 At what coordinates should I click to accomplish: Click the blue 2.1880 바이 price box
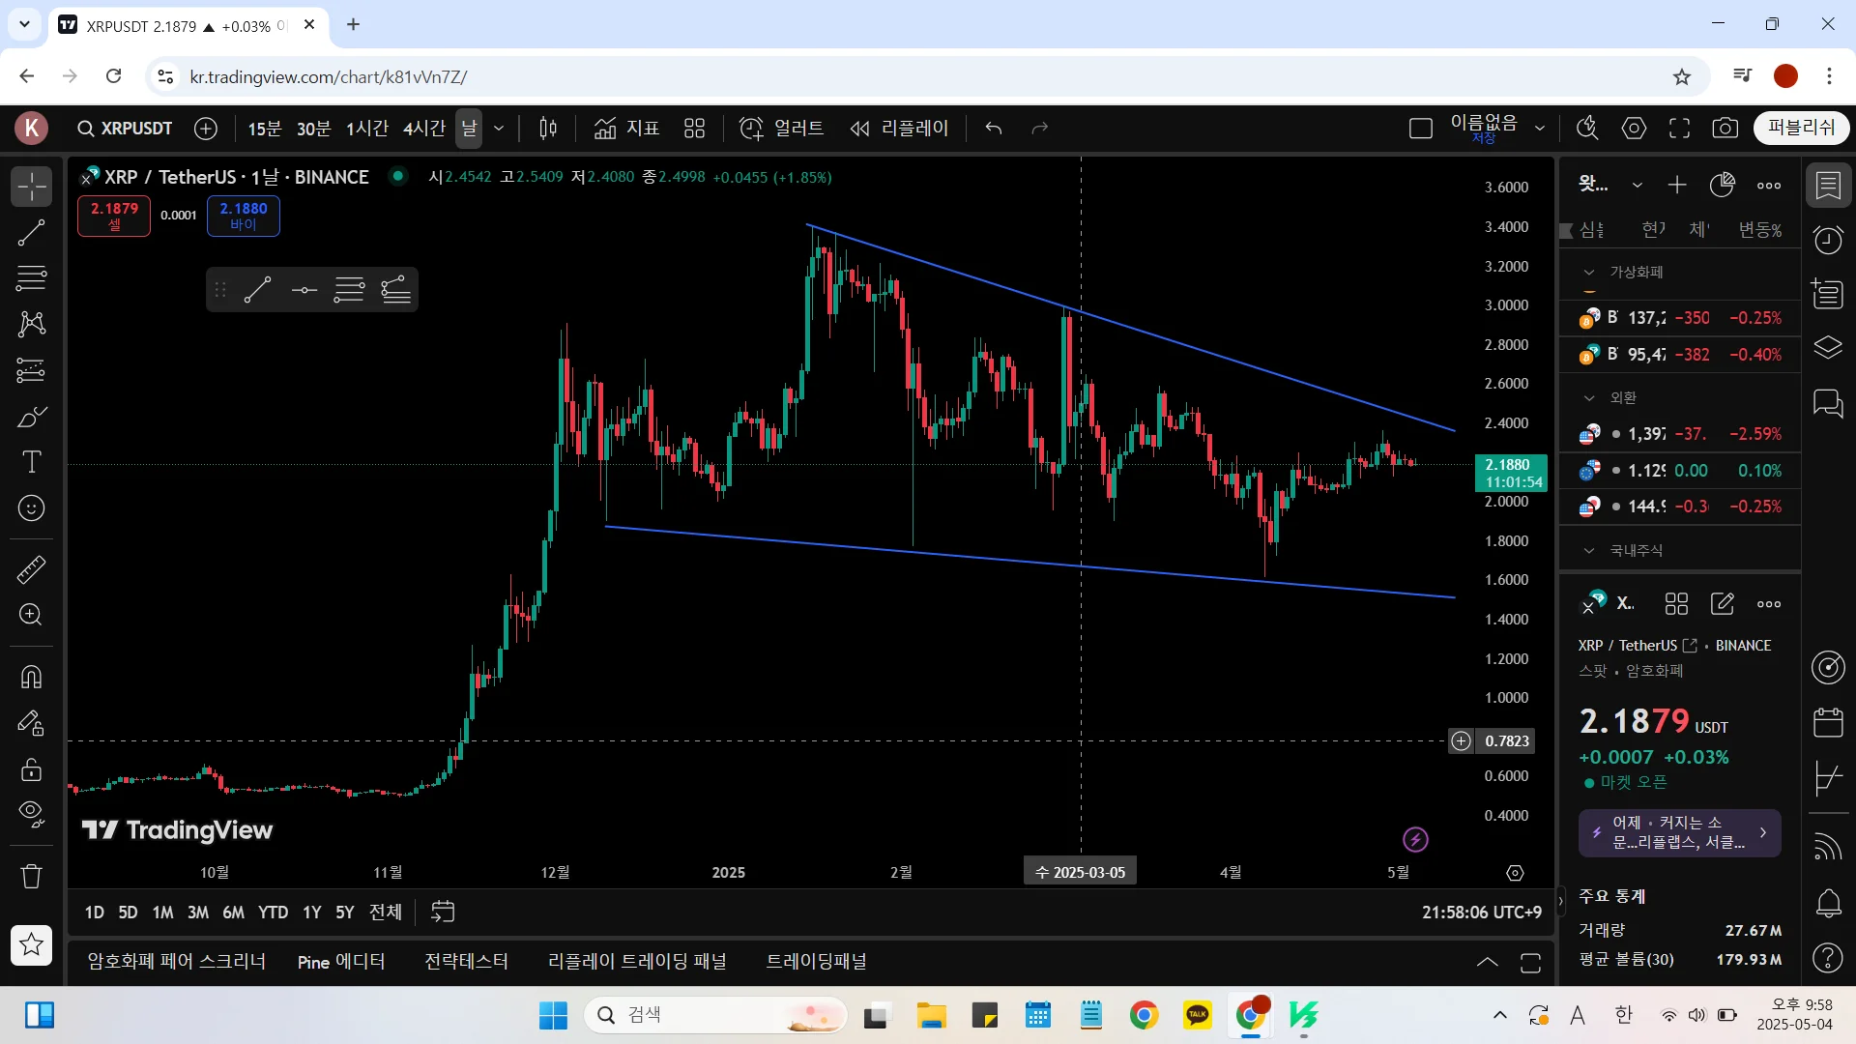point(244,216)
